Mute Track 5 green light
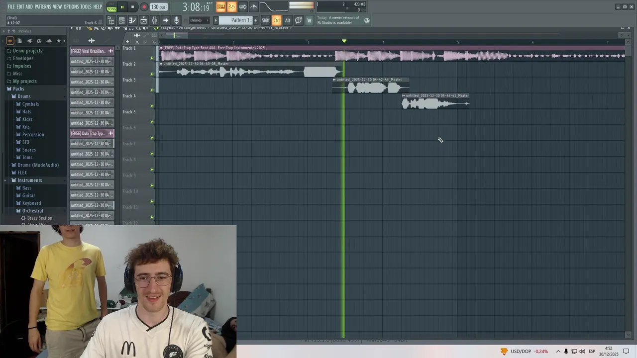 [152, 122]
